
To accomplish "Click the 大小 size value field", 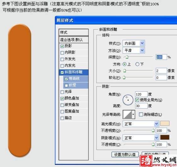I will (x=161, y=71).
